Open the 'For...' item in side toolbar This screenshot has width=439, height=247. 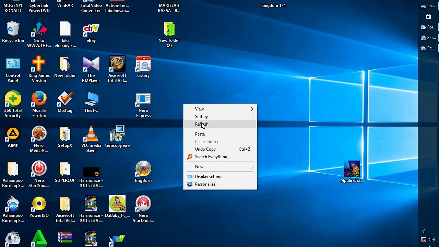(428, 27)
